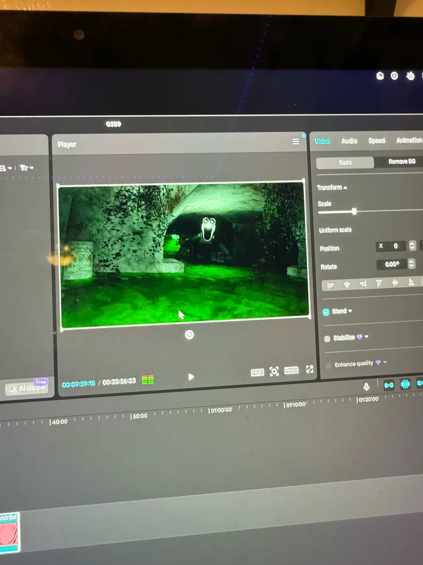
Task: Click the Uniform scale label
Action: coord(336,230)
